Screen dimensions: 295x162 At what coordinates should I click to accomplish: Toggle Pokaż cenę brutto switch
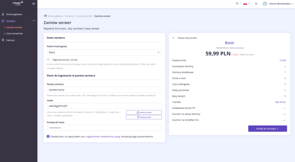tap(174, 38)
